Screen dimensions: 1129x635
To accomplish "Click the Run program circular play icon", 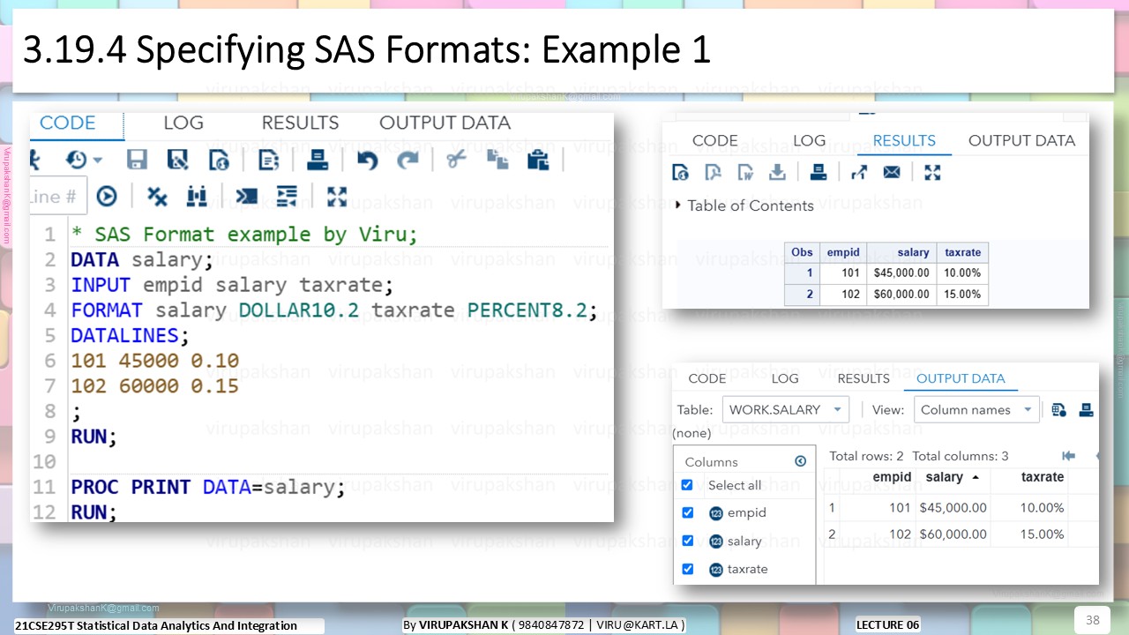I will tap(107, 196).
